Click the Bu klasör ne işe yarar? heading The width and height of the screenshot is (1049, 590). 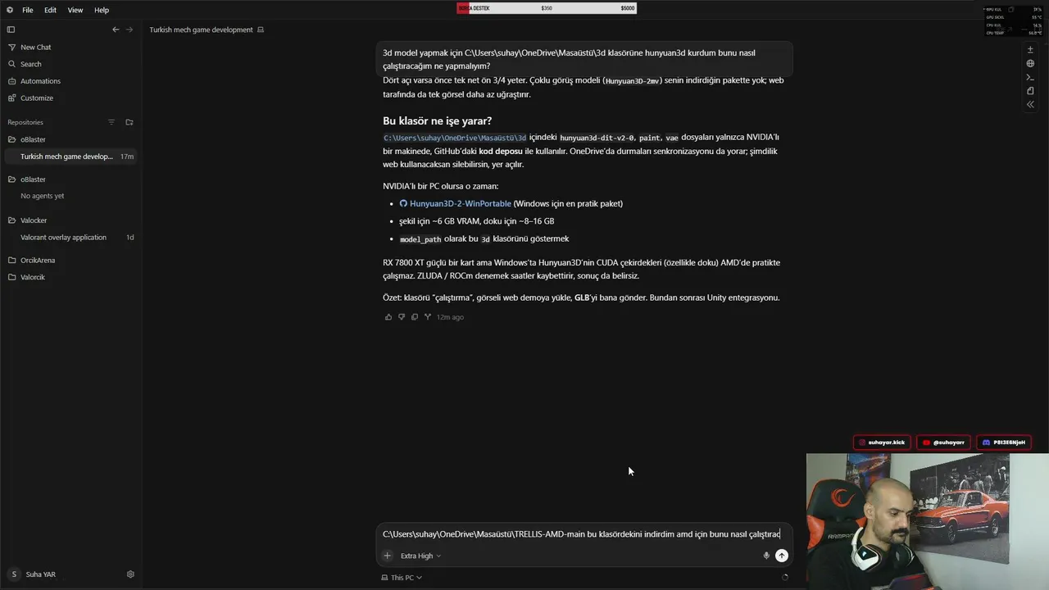437,120
